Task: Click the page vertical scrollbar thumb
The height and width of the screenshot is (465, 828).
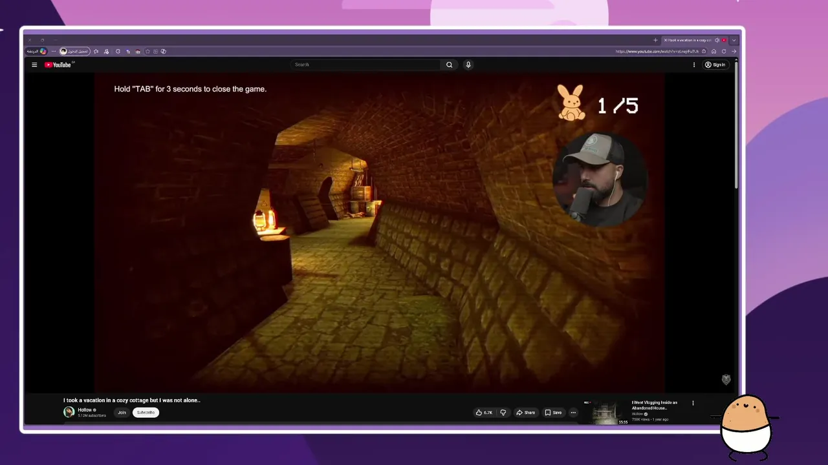Action: (736, 124)
